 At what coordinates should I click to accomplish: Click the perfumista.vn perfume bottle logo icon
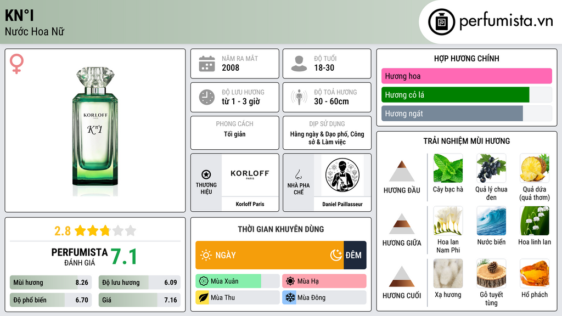click(x=441, y=22)
